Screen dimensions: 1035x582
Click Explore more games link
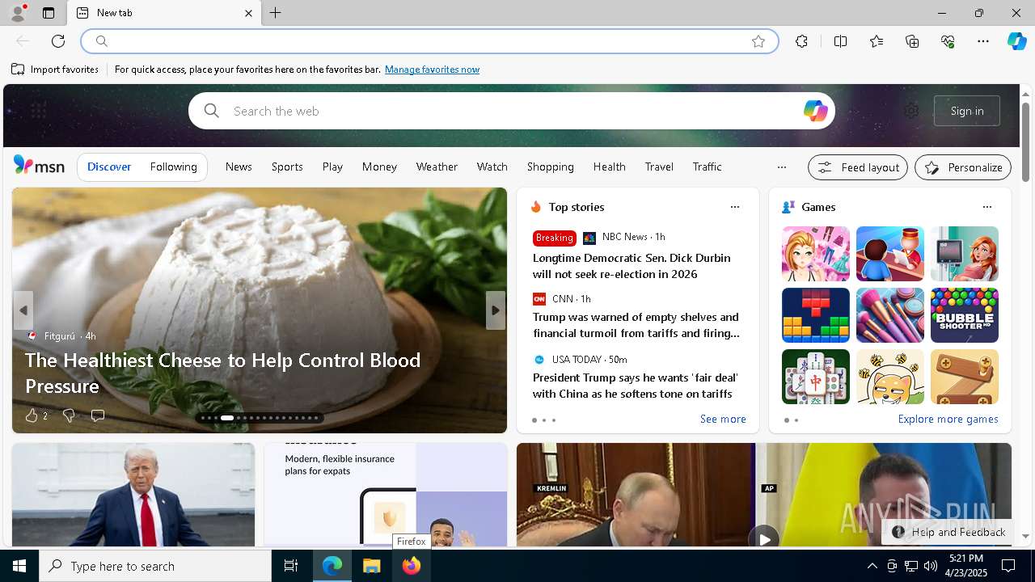[x=948, y=419]
